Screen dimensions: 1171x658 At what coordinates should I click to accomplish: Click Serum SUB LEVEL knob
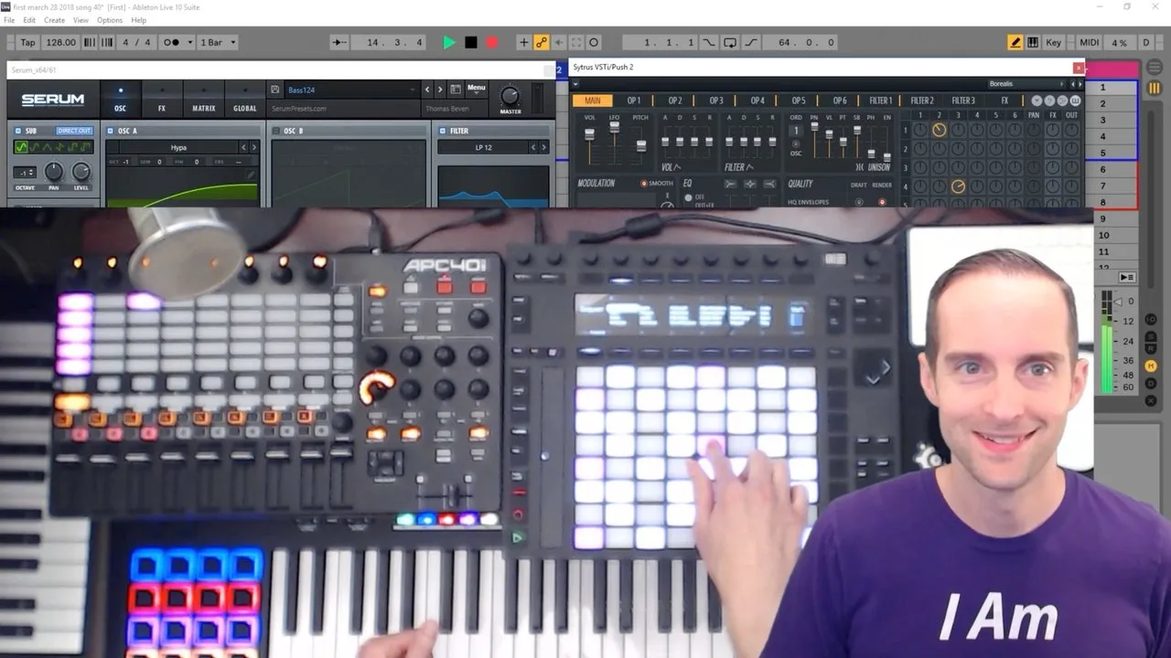pos(81,171)
